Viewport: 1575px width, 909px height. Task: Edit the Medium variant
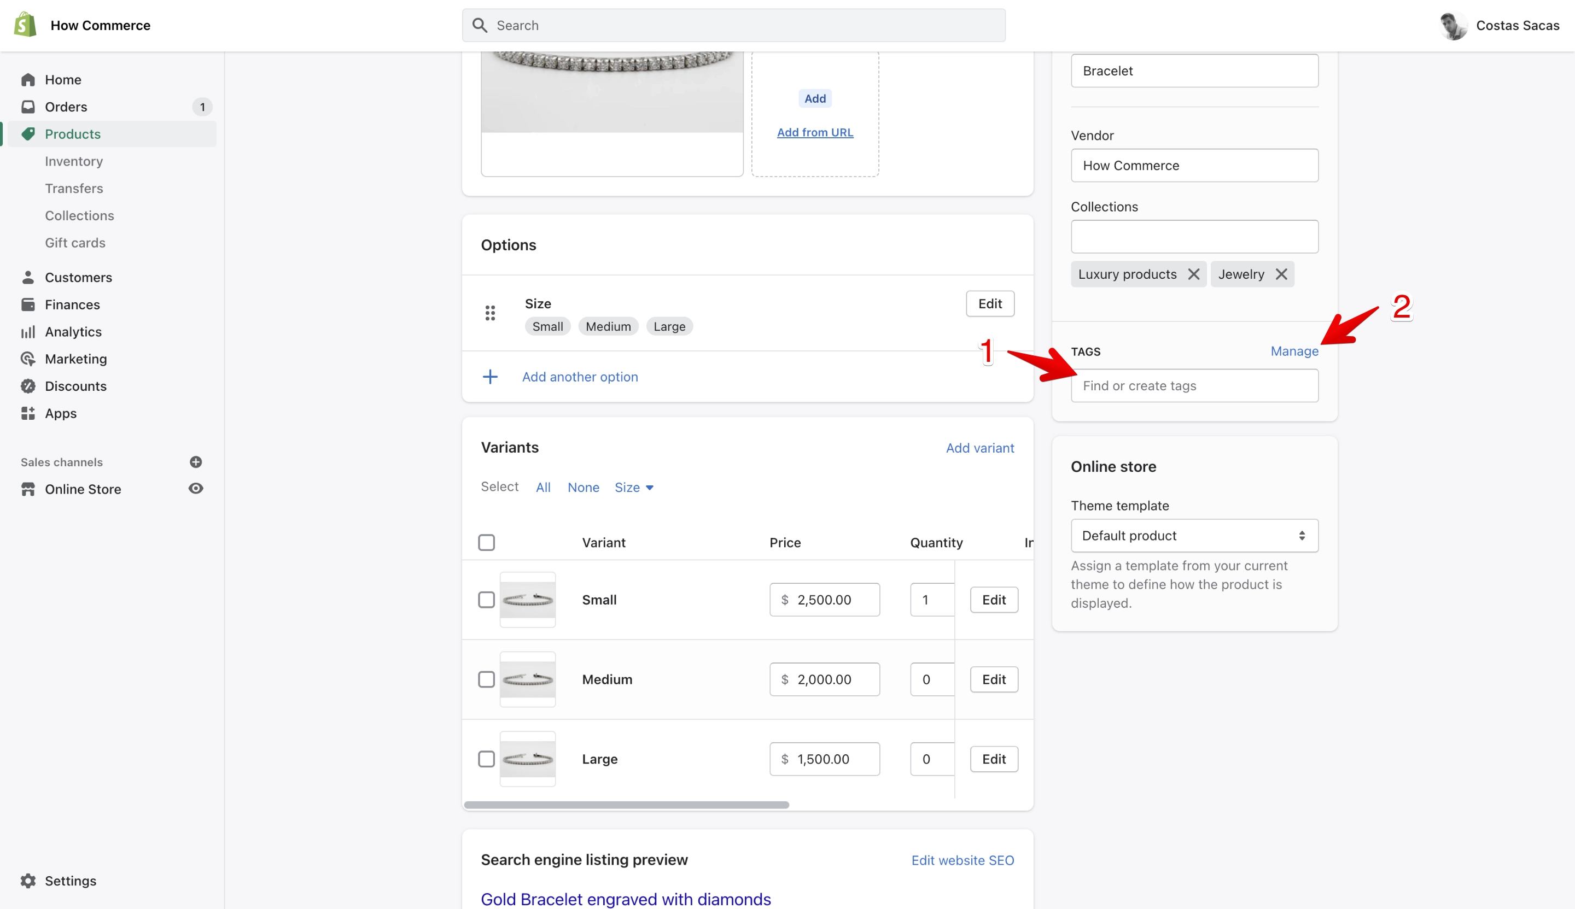(x=994, y=679)
